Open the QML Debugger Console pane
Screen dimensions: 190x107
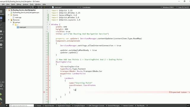(95, 106)
